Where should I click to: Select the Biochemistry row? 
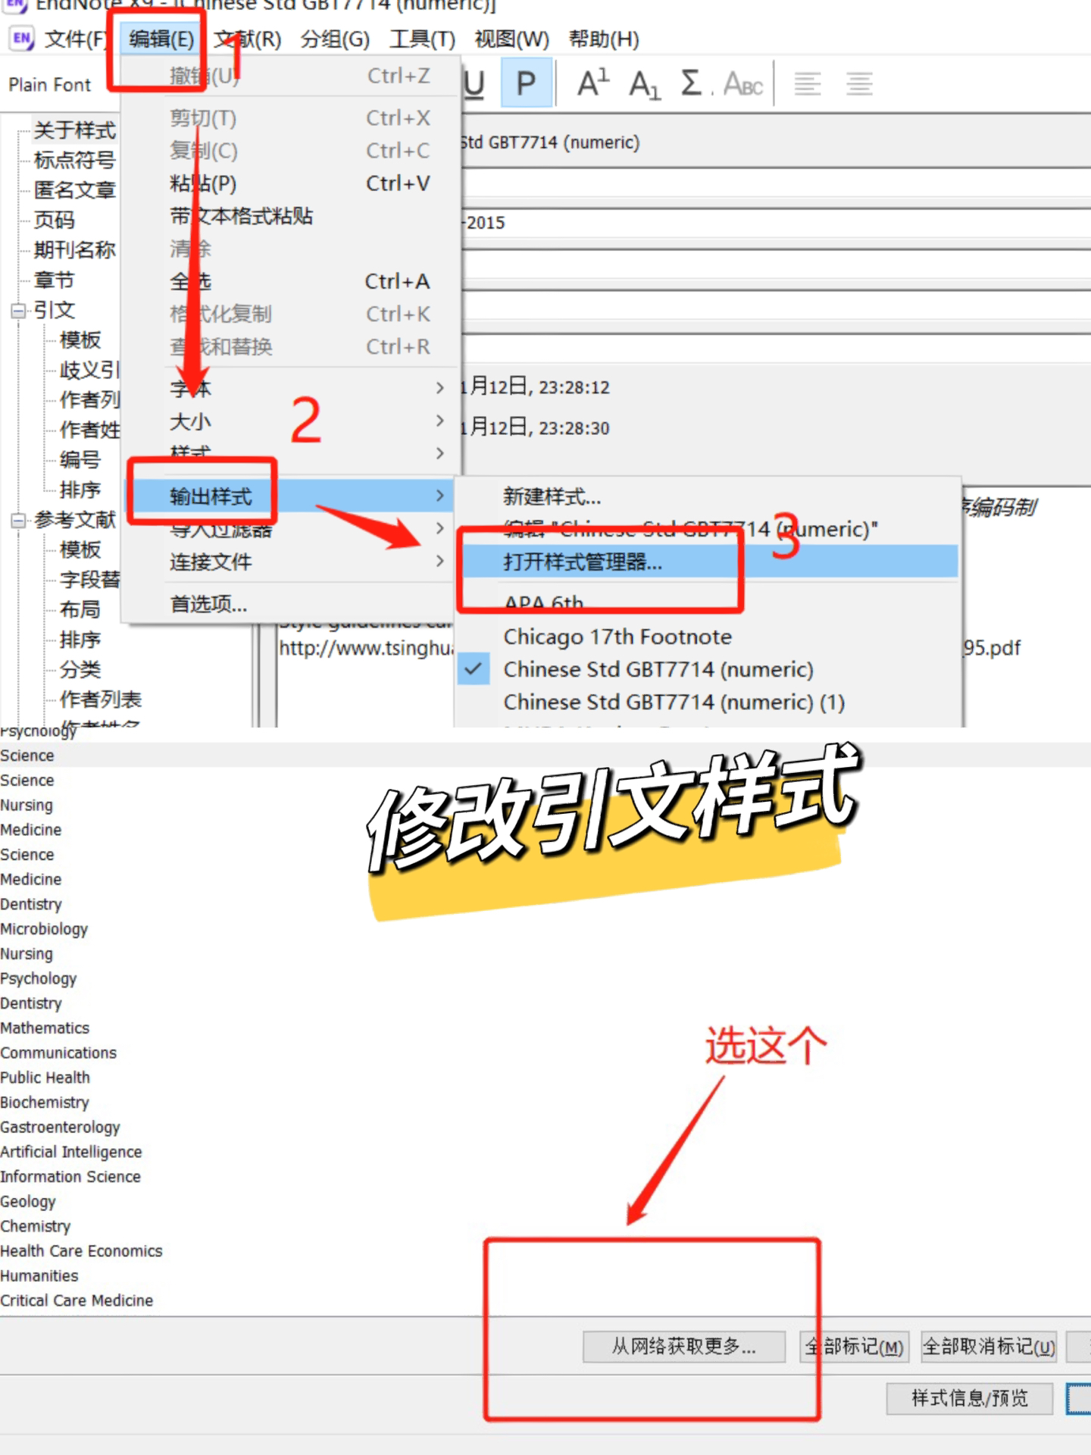coord(45,1103)
